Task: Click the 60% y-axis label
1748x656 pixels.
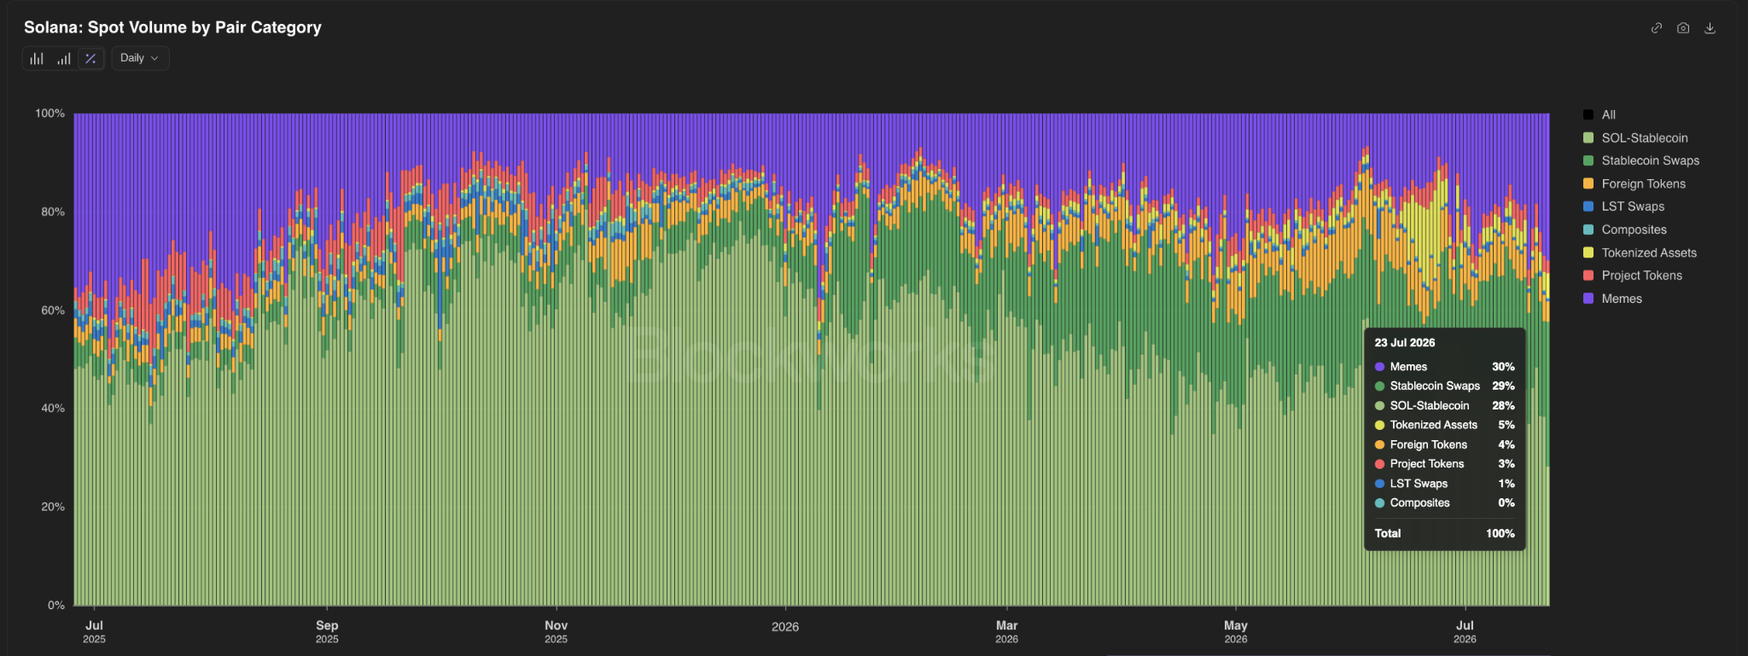Action: (53, 311)
